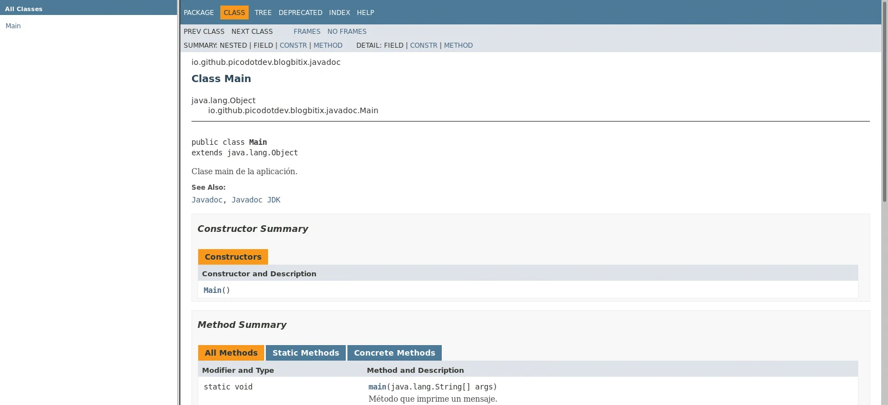Go to the PACKAGE navigation page
Viewport: 888px width, 405px height.
[199, 13]
